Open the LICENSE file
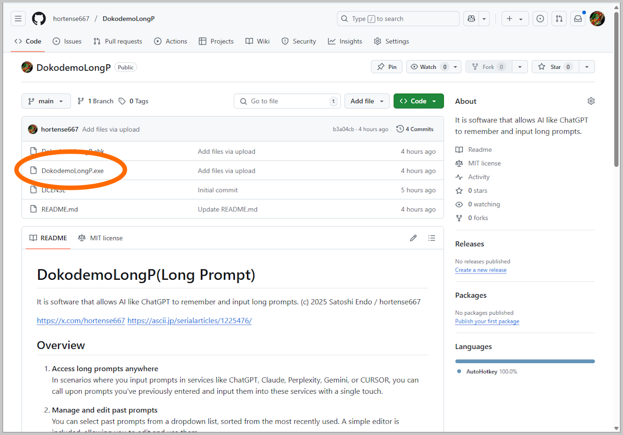The width and height of the screenshot is (623, 435). pyautogui.click(x=54, y=190)
